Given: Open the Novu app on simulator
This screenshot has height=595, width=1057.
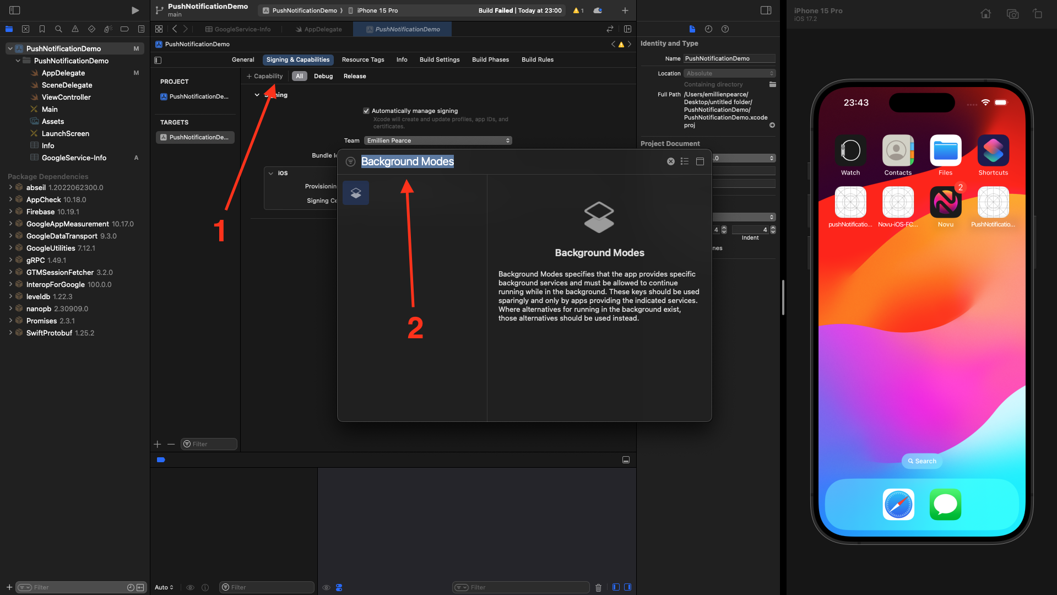Looking at the screenshot, I should pos(946,202).
